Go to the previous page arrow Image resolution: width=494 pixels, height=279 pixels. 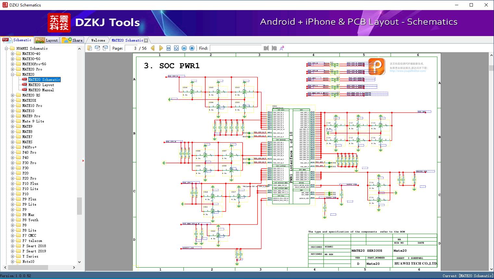coord(153,48)
